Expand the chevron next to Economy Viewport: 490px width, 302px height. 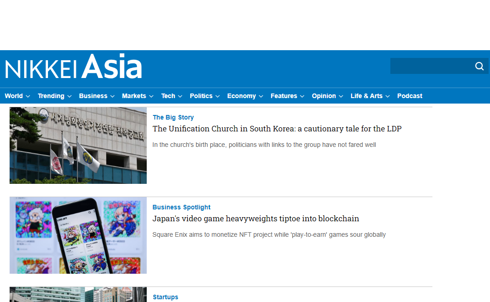(x=261, y=96)
